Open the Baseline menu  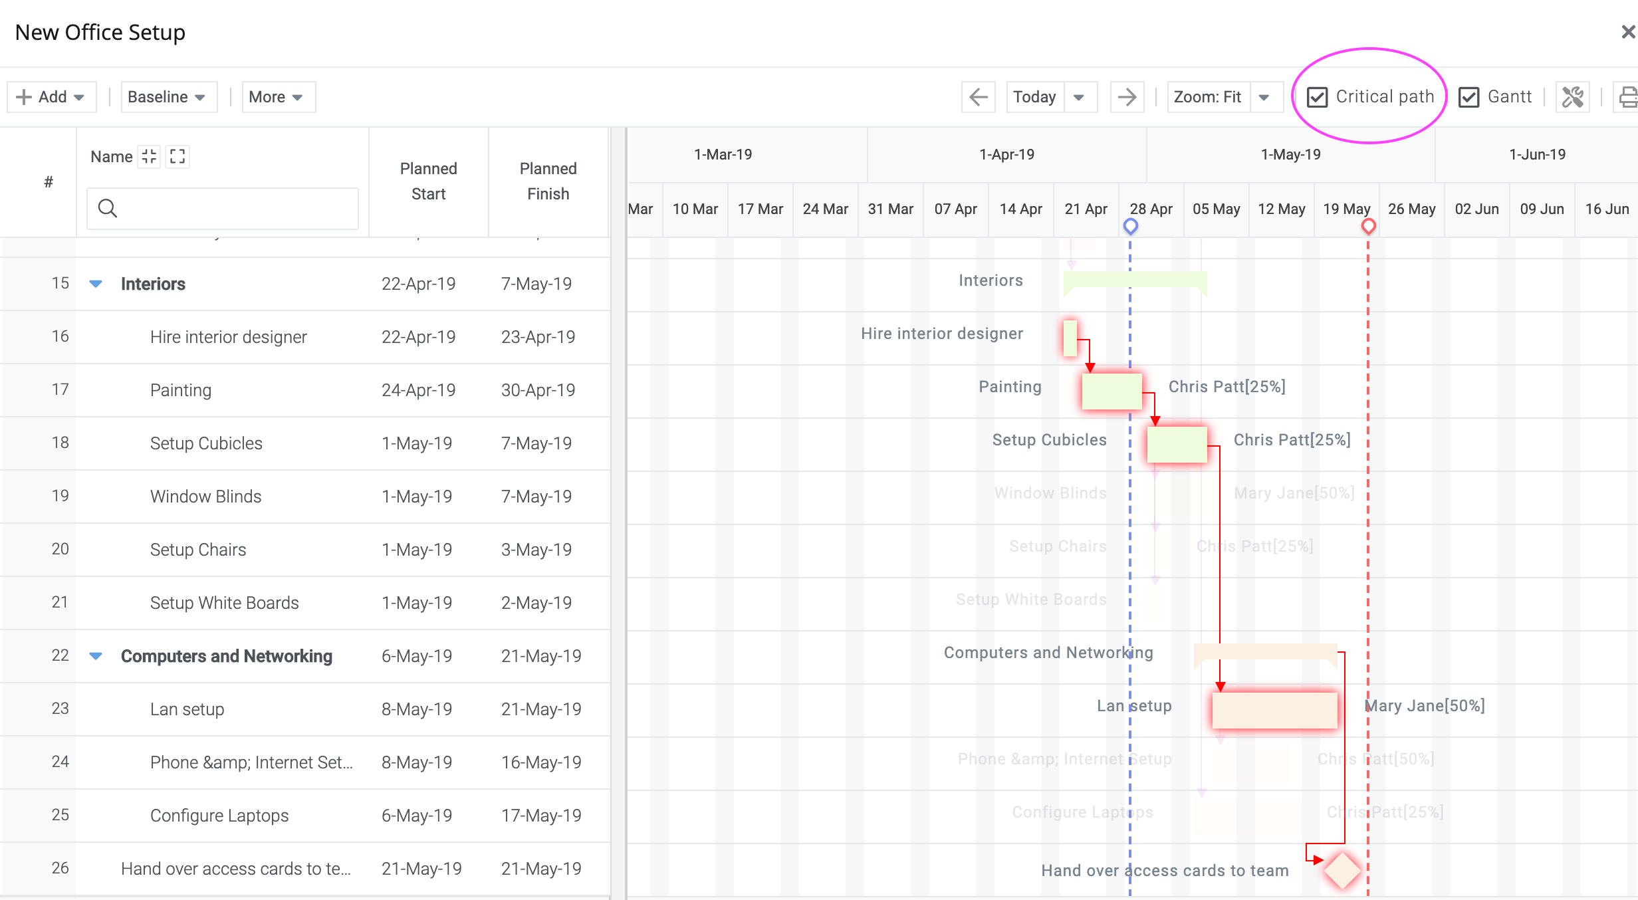168,96
